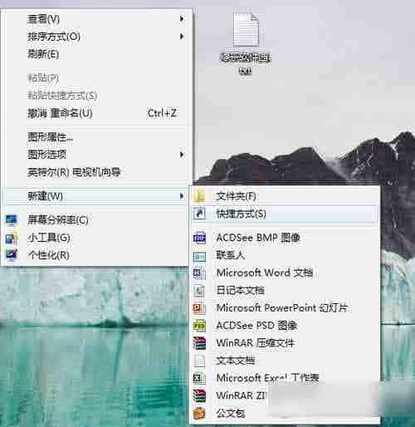415x427 pixels.
Task: Create a new Microsoft Excel 工作表
Action: click(x=285, y=378)
